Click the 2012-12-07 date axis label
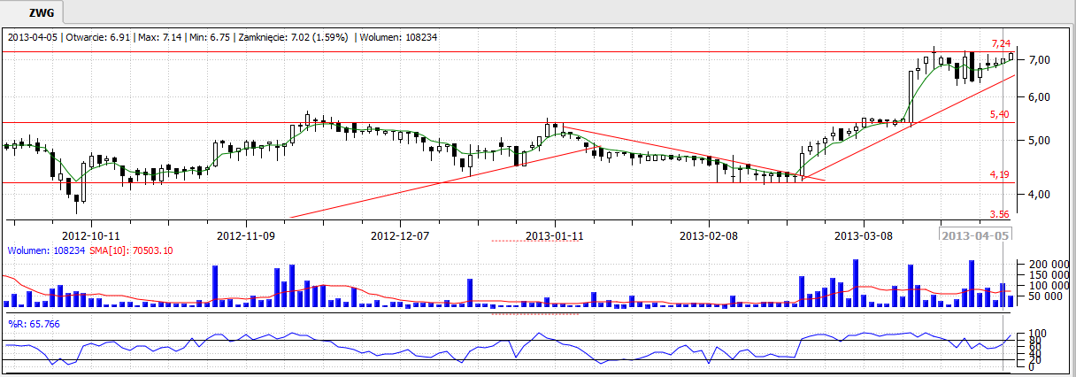The image size is (1076, 377). pyautogui.click(x=400, y=235)
